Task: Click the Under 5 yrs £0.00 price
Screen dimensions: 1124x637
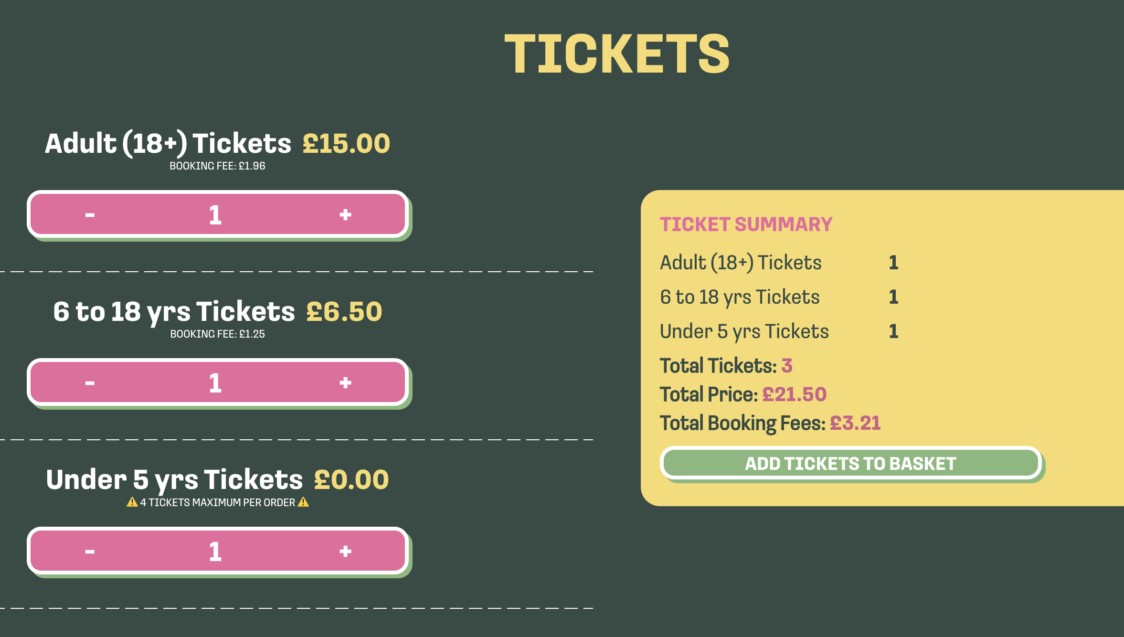Action: pos(351,480)
